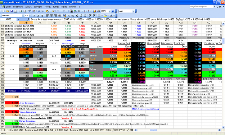Viewport: 225px width, 135px height.
Task: Toggle Bold formatting button
Action: 34,15
